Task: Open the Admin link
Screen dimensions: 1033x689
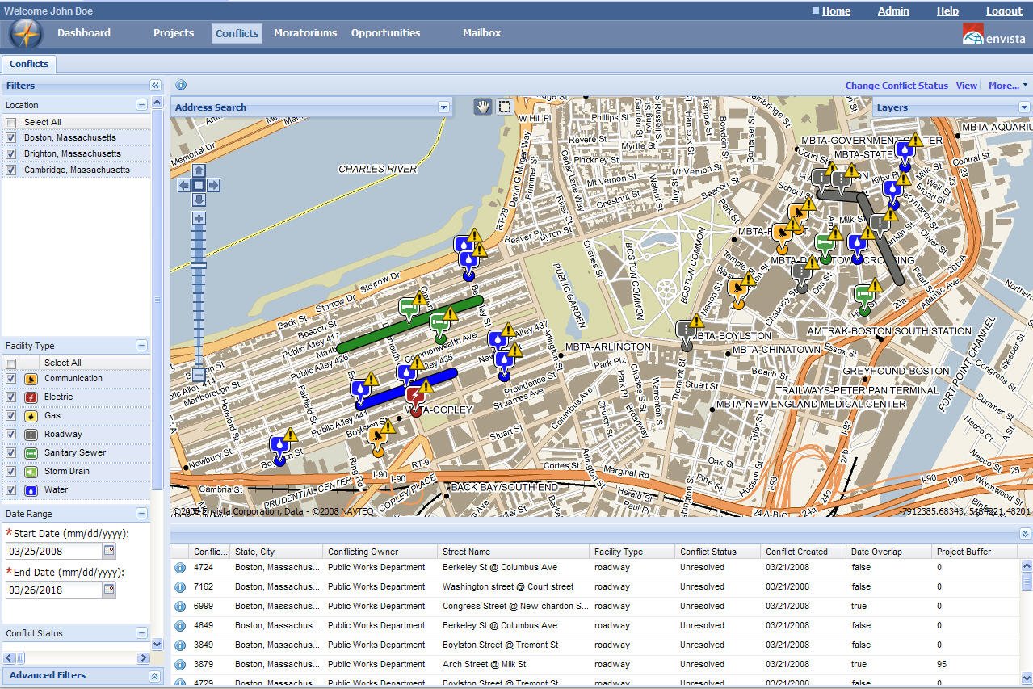Action: [893, 11]
